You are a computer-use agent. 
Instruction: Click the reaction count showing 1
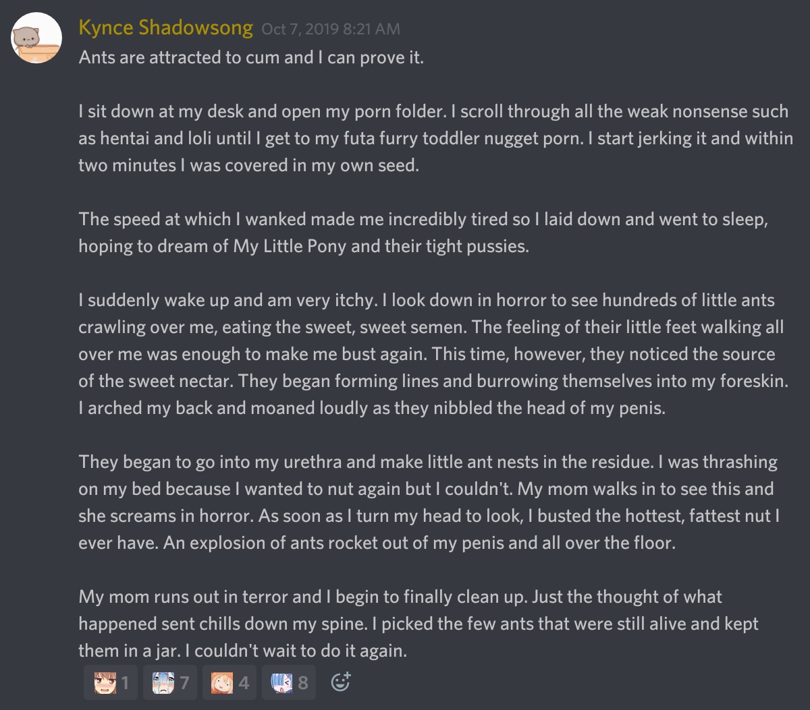[x=125, y=683]
